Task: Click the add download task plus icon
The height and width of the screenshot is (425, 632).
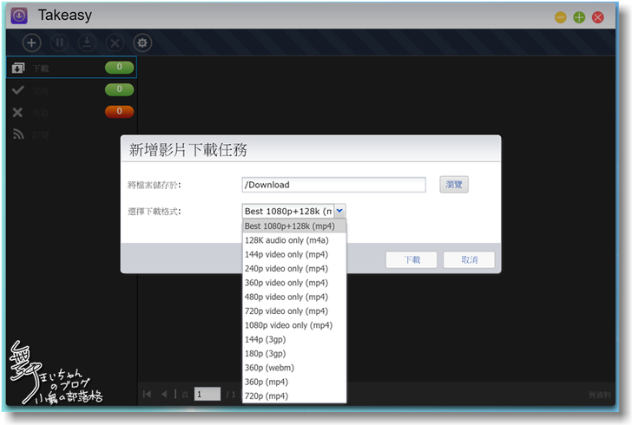Action: point(31,42)
